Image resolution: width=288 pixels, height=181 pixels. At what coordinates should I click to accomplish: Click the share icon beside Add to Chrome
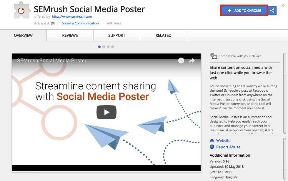pyautogui.click(x=272, y=11)
